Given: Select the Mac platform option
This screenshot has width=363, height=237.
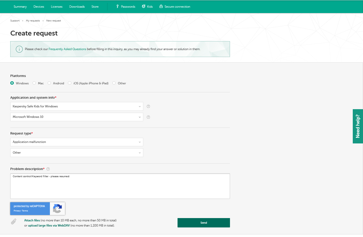Looking at the screenshot, I should click(x=34, y=83).
